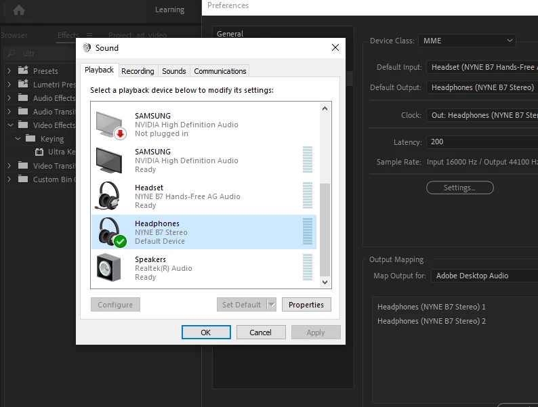Close the Sound dialog
Screen dimensions: 538x407
[x=335, y=47]
